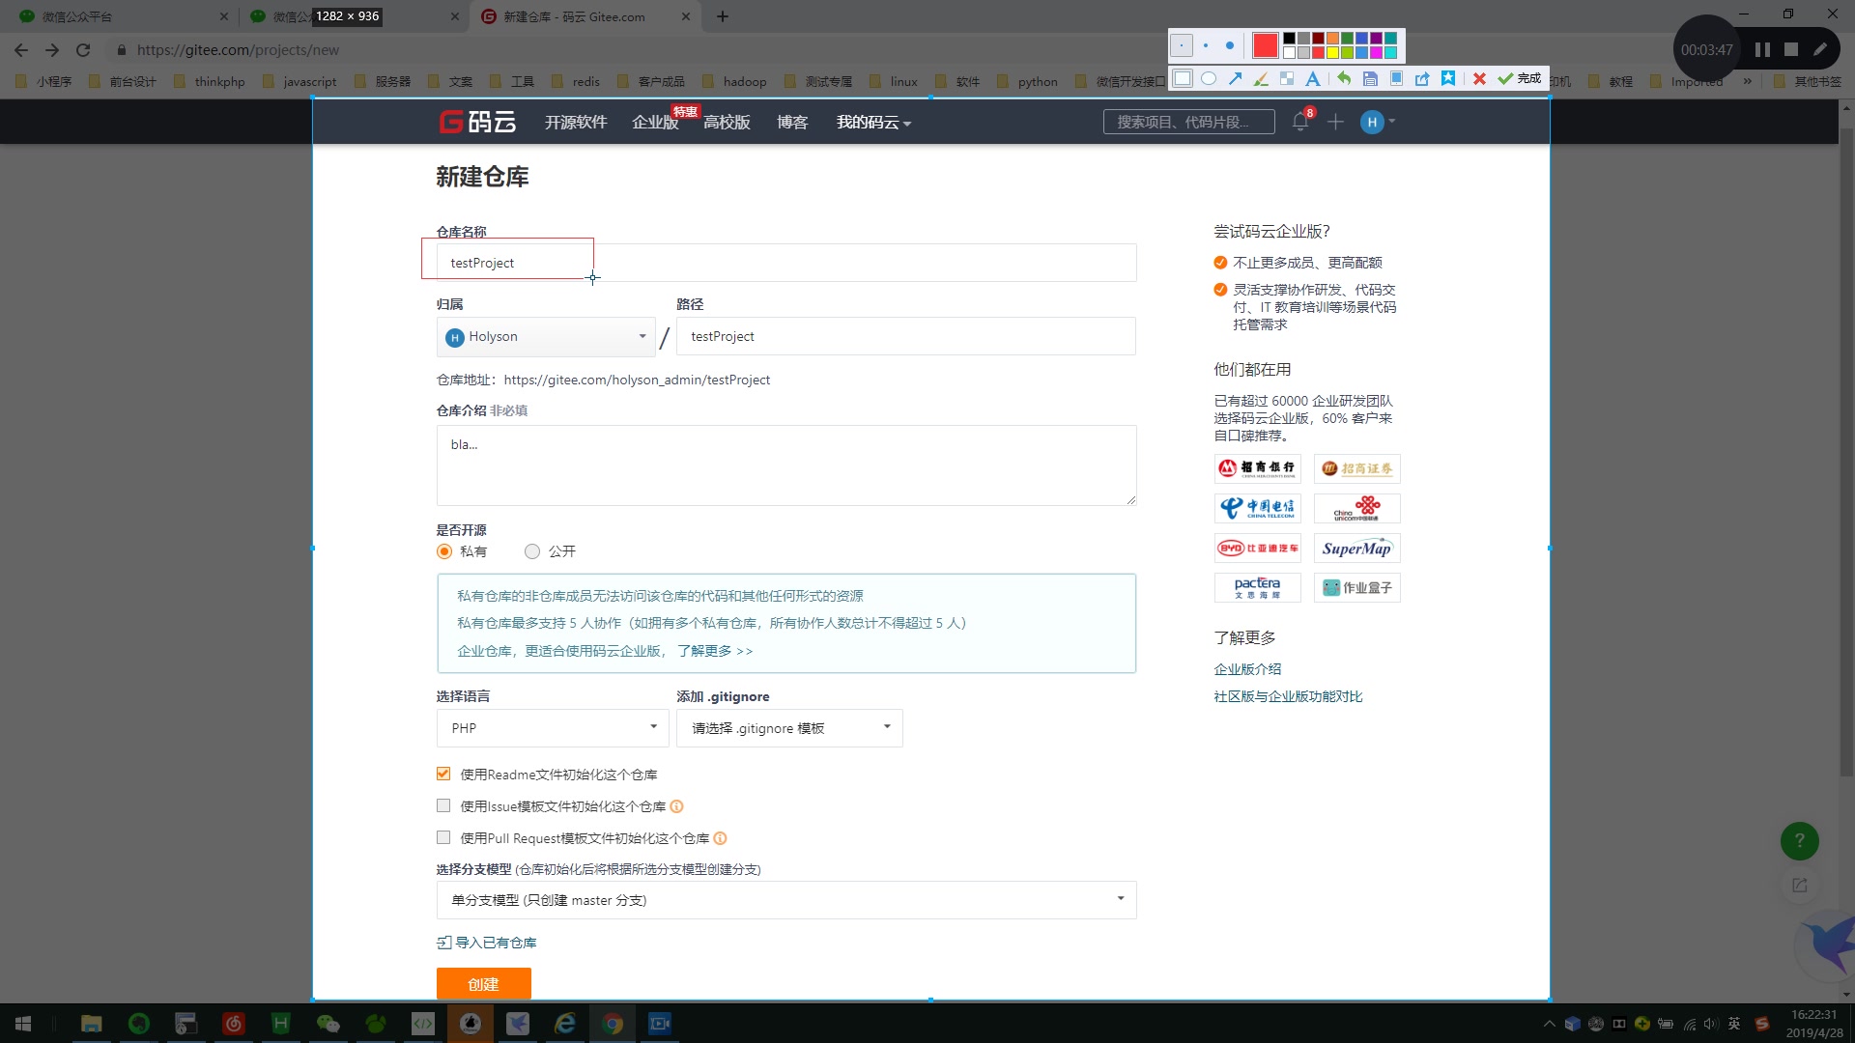
Task: Pause the screen recording
Action: point(1762,49)
